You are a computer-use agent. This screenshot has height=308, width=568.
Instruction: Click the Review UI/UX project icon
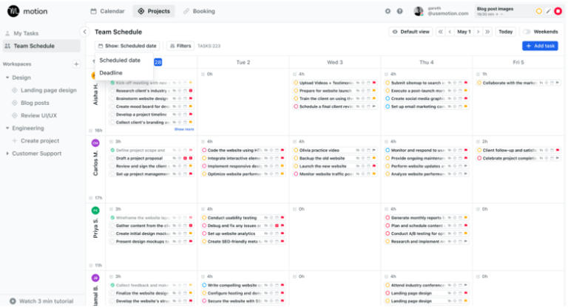point(15,115)
